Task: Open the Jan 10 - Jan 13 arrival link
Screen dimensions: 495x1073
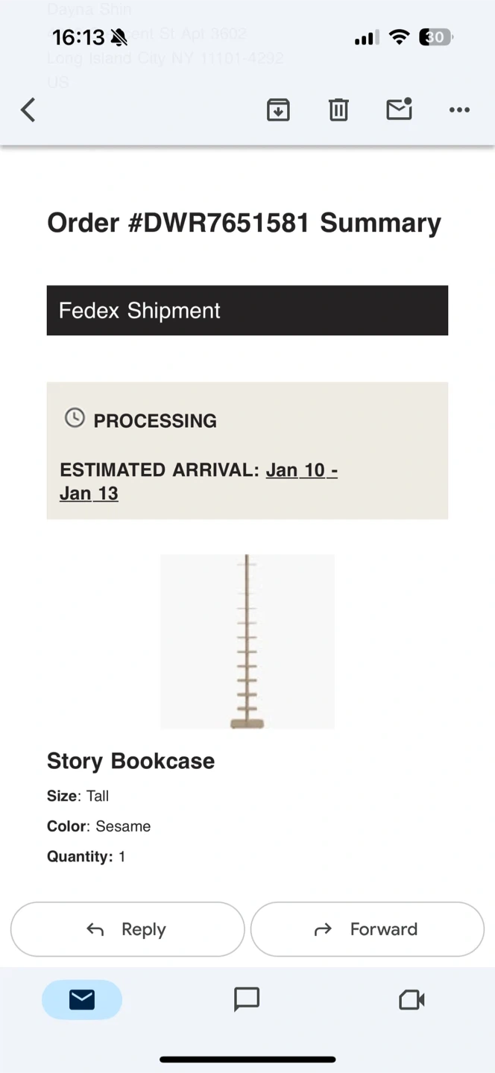Action: [x=301, y=470]
